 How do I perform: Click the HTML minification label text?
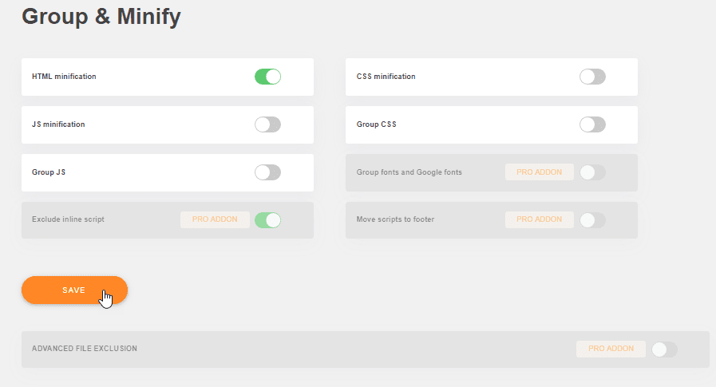(x=64, y=77)
